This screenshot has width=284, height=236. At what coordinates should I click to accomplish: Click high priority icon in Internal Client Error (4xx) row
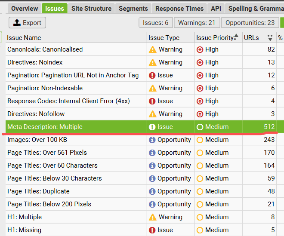200,101
